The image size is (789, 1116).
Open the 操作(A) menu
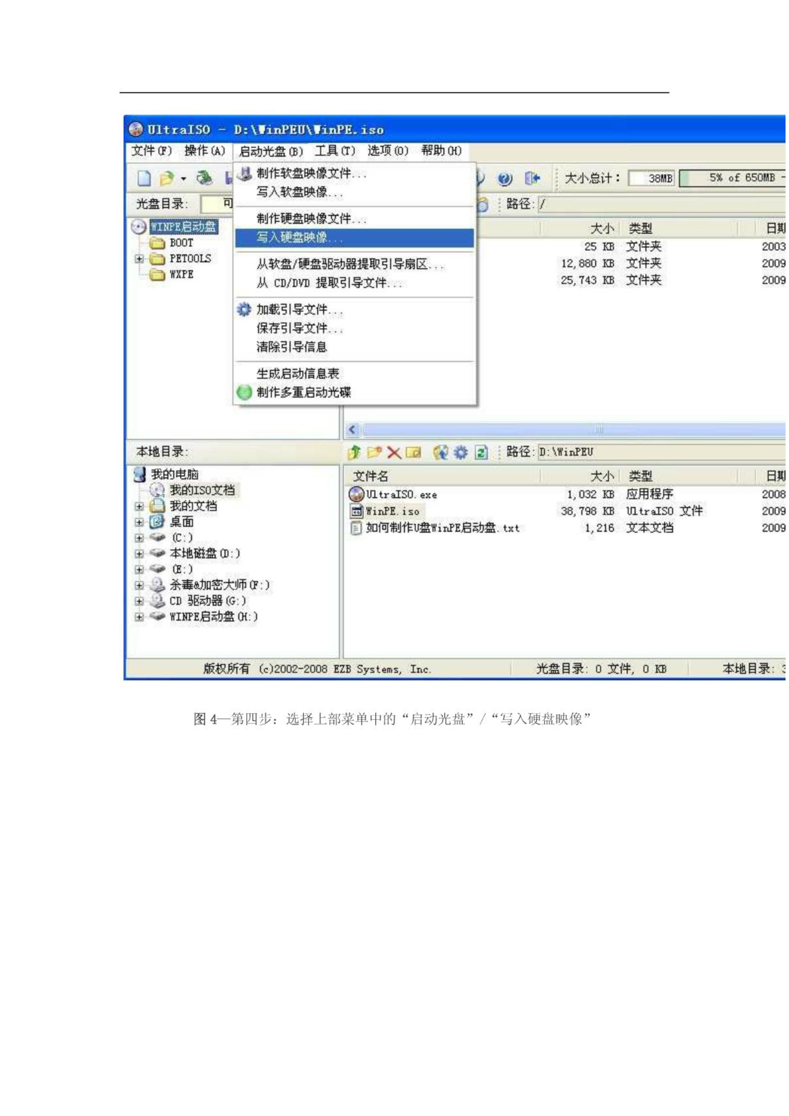(x=205, y=152)
